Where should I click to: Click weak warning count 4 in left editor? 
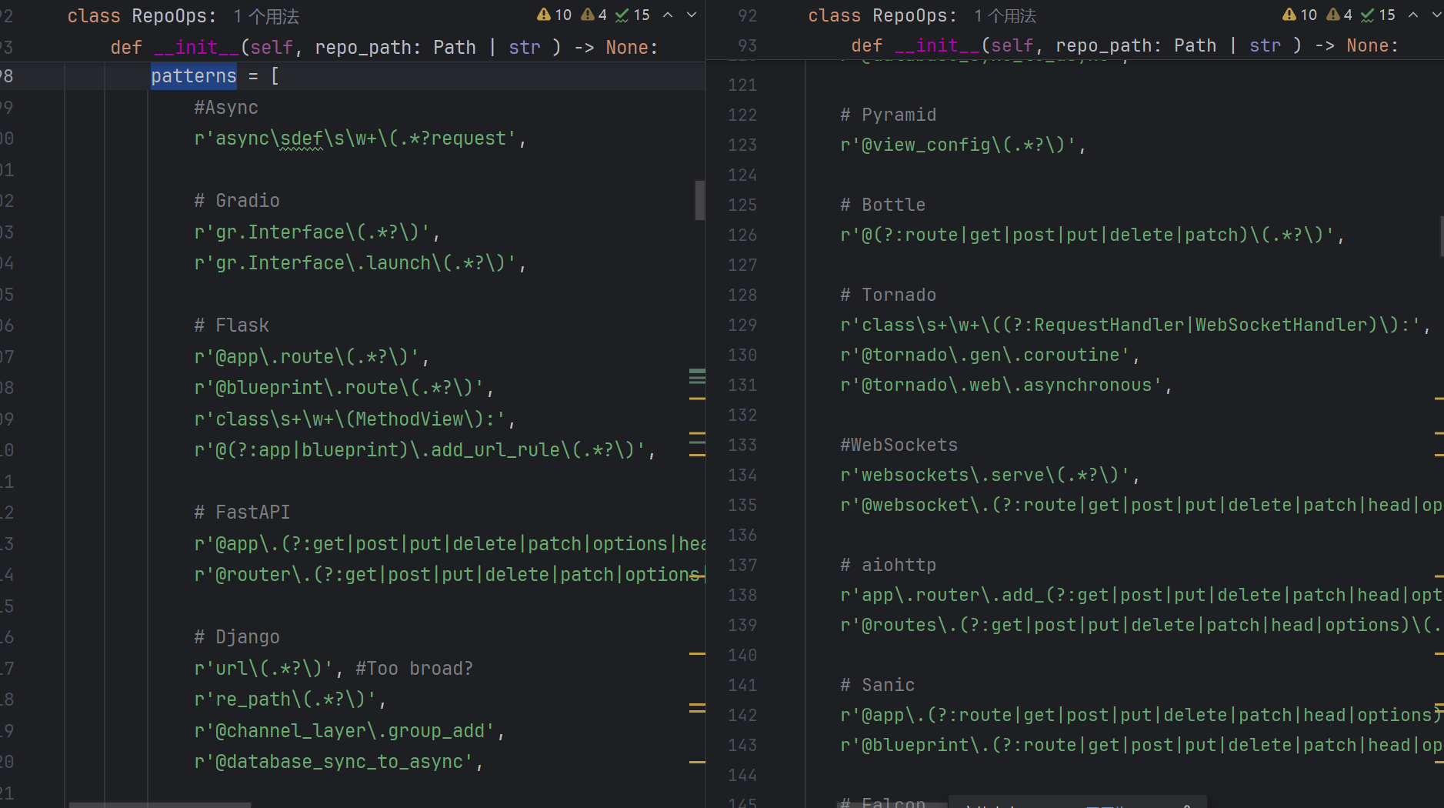(x=595, y=15)
